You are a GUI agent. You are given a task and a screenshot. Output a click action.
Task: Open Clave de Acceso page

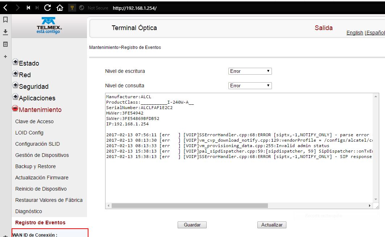(34, 121)
